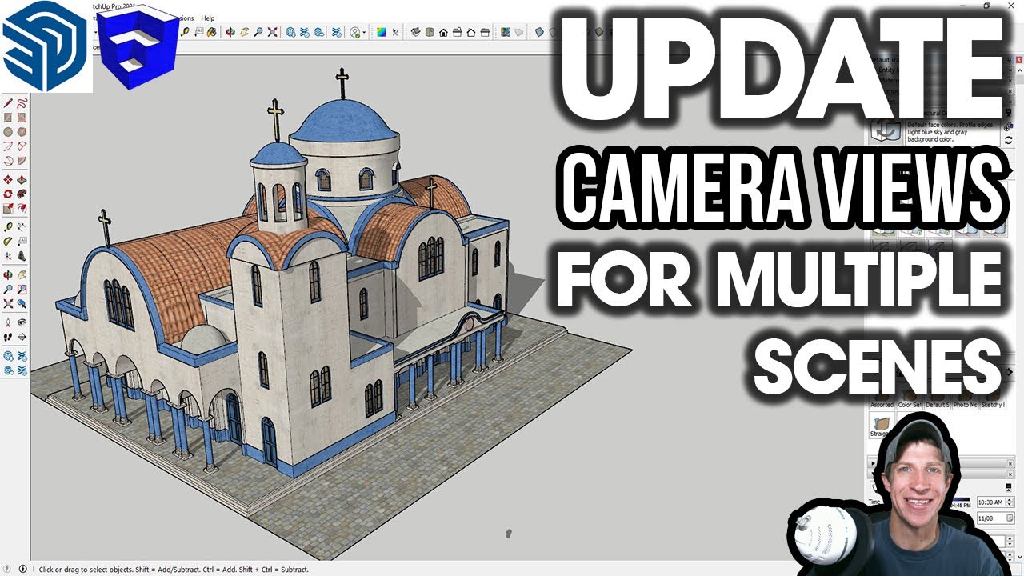Click the 10:38 AM time field
The width and height of the screenshot is (1024, 576).
[x=990, y=502]
